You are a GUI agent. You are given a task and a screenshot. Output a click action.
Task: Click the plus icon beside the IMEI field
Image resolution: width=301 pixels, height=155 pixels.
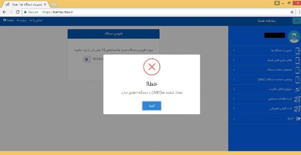point(86,59)
